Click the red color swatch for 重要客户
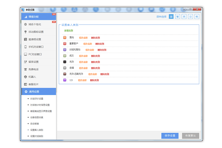Screen dimensions: 222x148 click(x=65, y=44)
